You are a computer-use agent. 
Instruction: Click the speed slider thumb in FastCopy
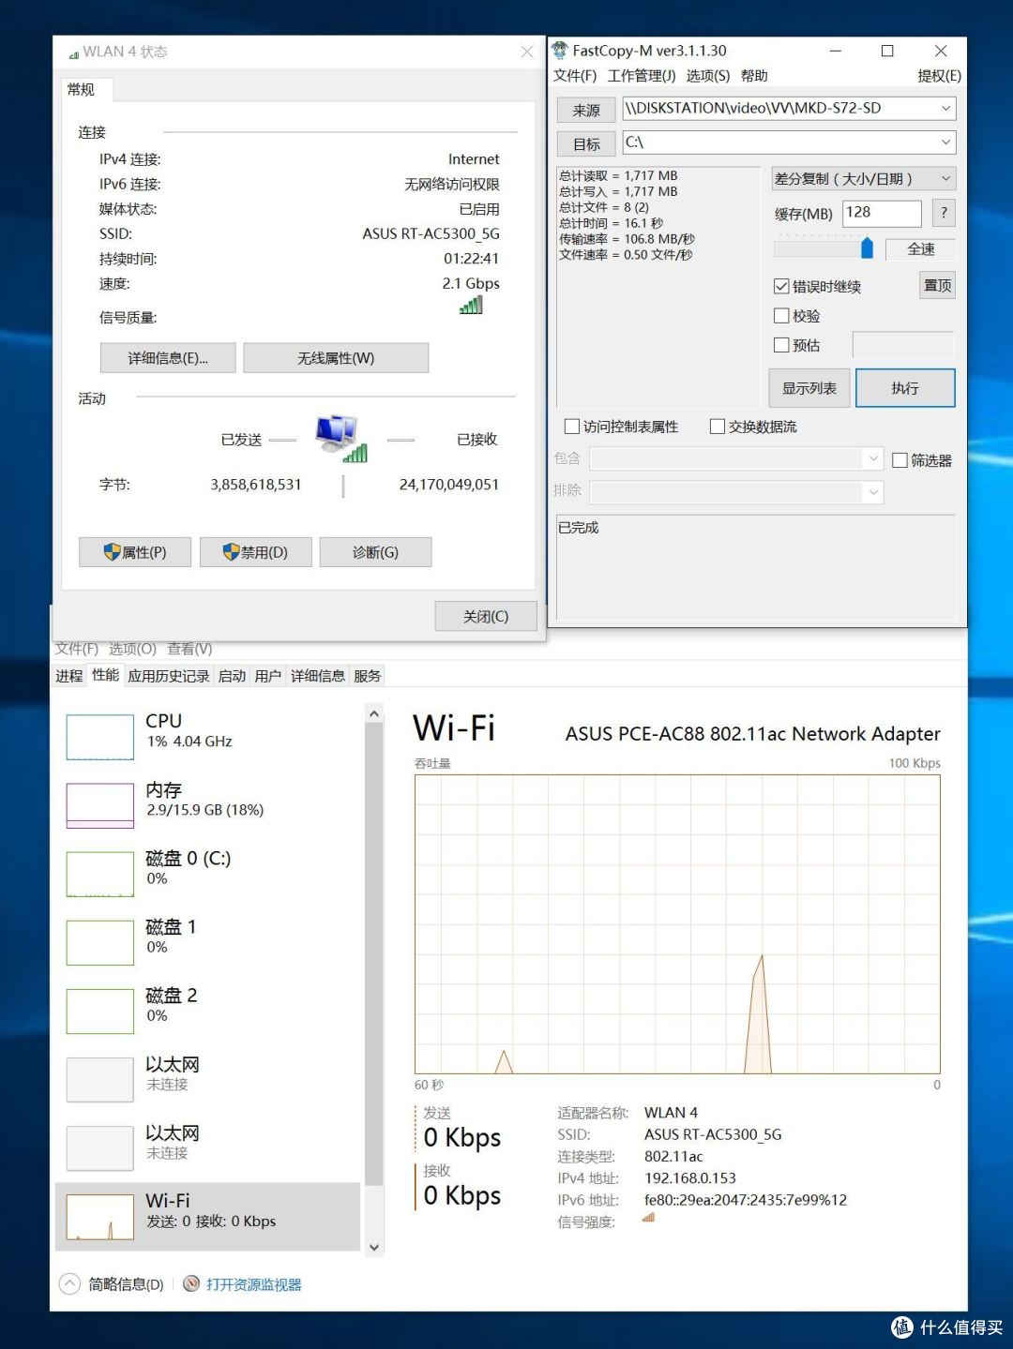coord(867,247)
